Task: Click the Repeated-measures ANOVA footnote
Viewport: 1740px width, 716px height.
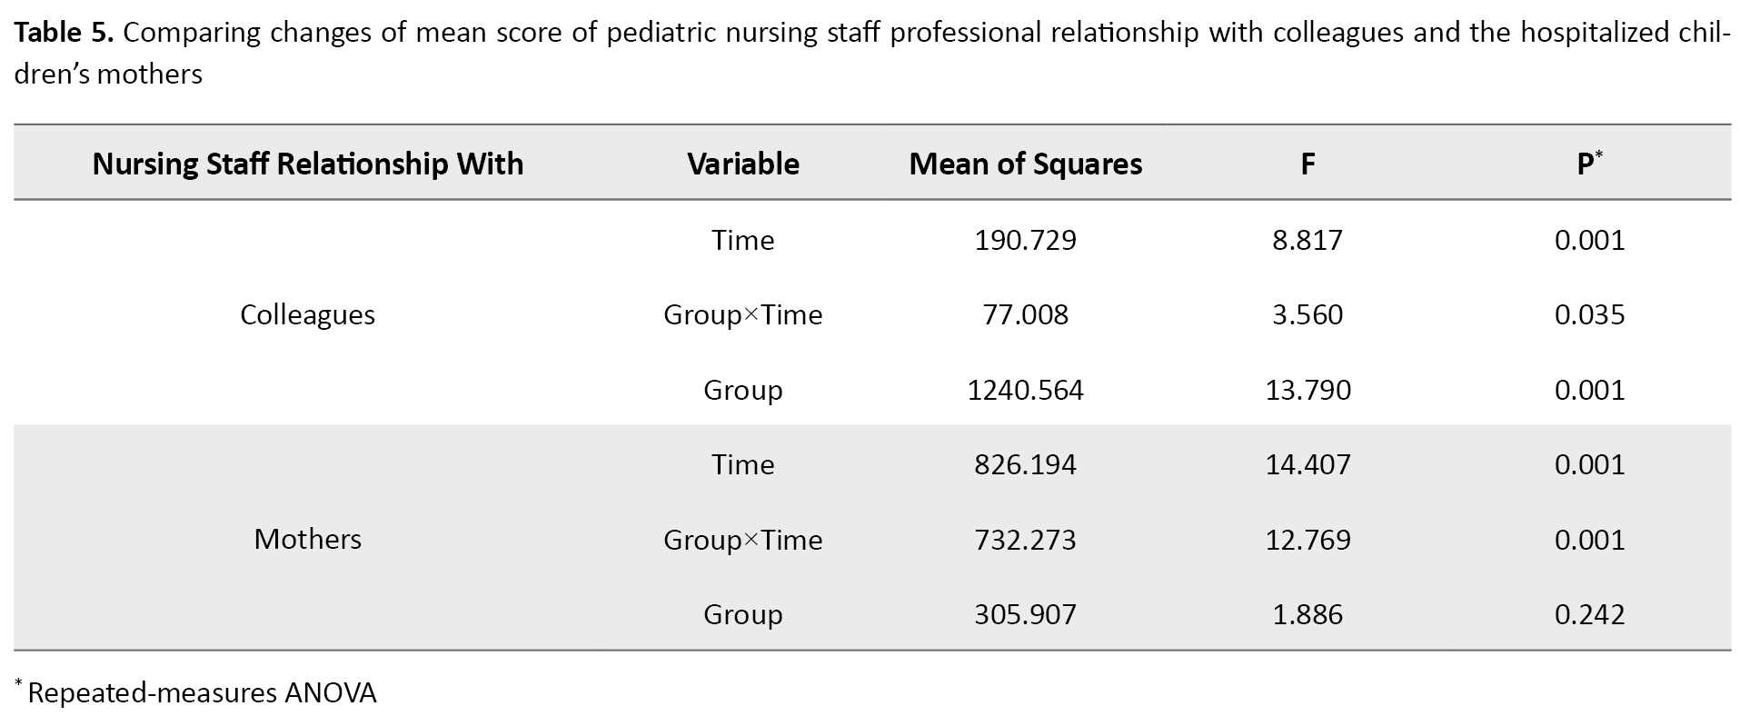Action: 201,693
